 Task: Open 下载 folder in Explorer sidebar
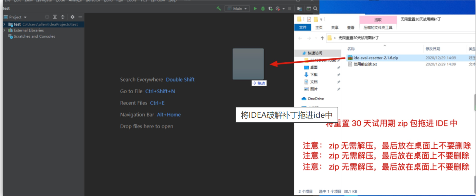(314, 75)
